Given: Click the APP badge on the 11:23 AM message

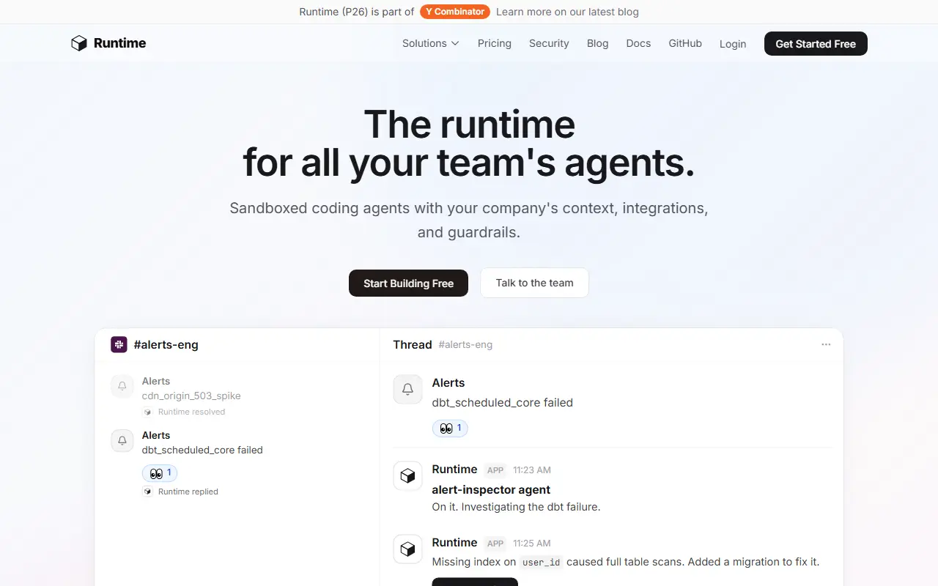Looking at the screenshot, I should 495,470.
